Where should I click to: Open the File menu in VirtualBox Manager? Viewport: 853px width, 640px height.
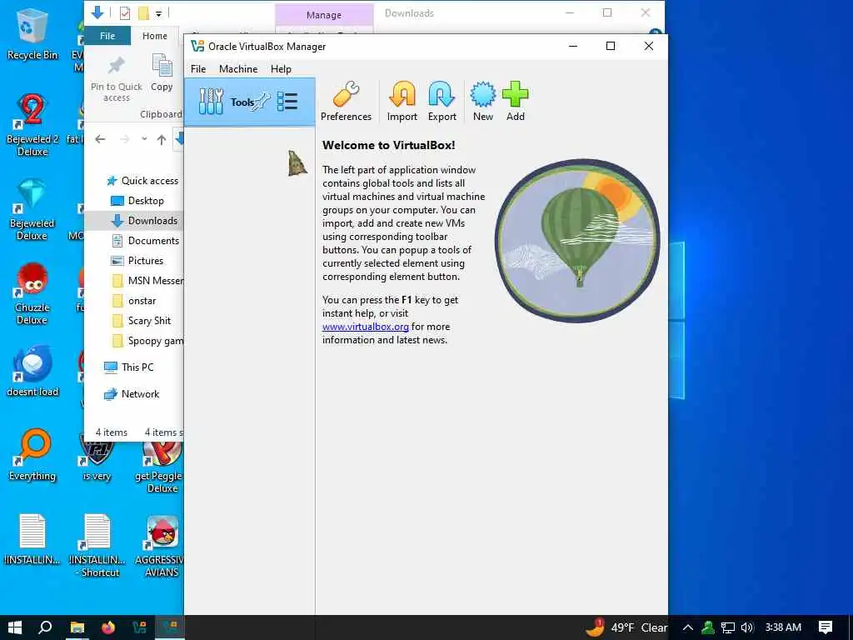click(198, 69)
